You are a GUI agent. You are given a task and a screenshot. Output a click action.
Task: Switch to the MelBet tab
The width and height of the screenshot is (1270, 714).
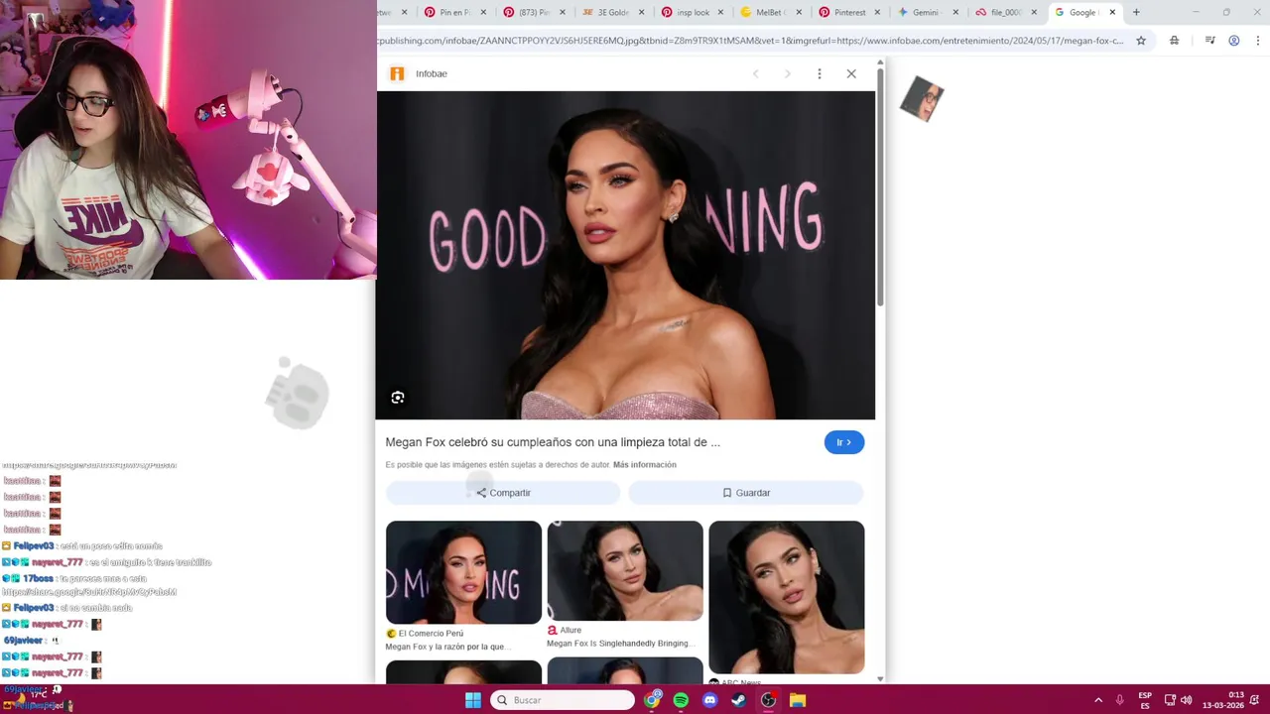click(771, 12)
